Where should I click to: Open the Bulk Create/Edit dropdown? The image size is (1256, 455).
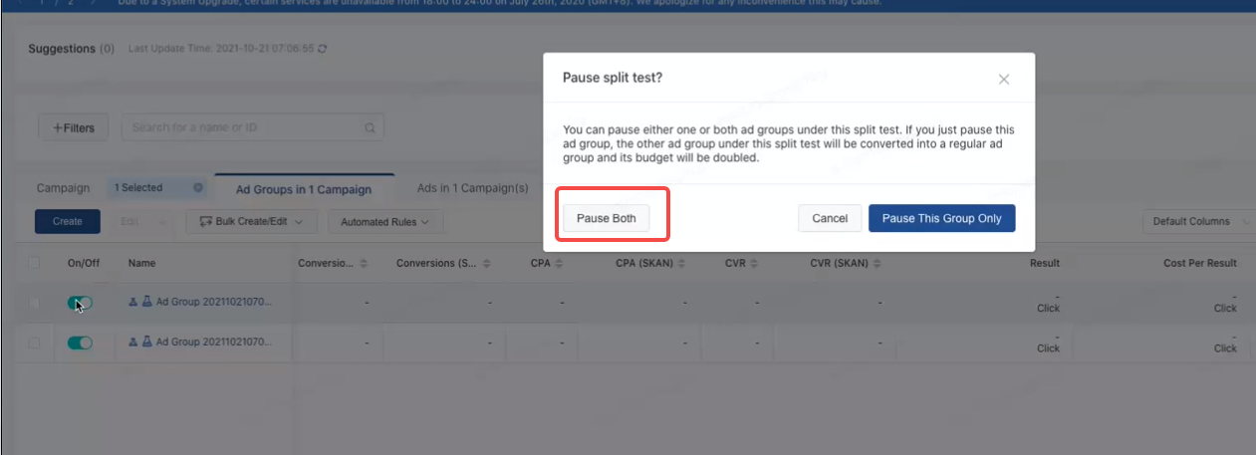point(251,221)
